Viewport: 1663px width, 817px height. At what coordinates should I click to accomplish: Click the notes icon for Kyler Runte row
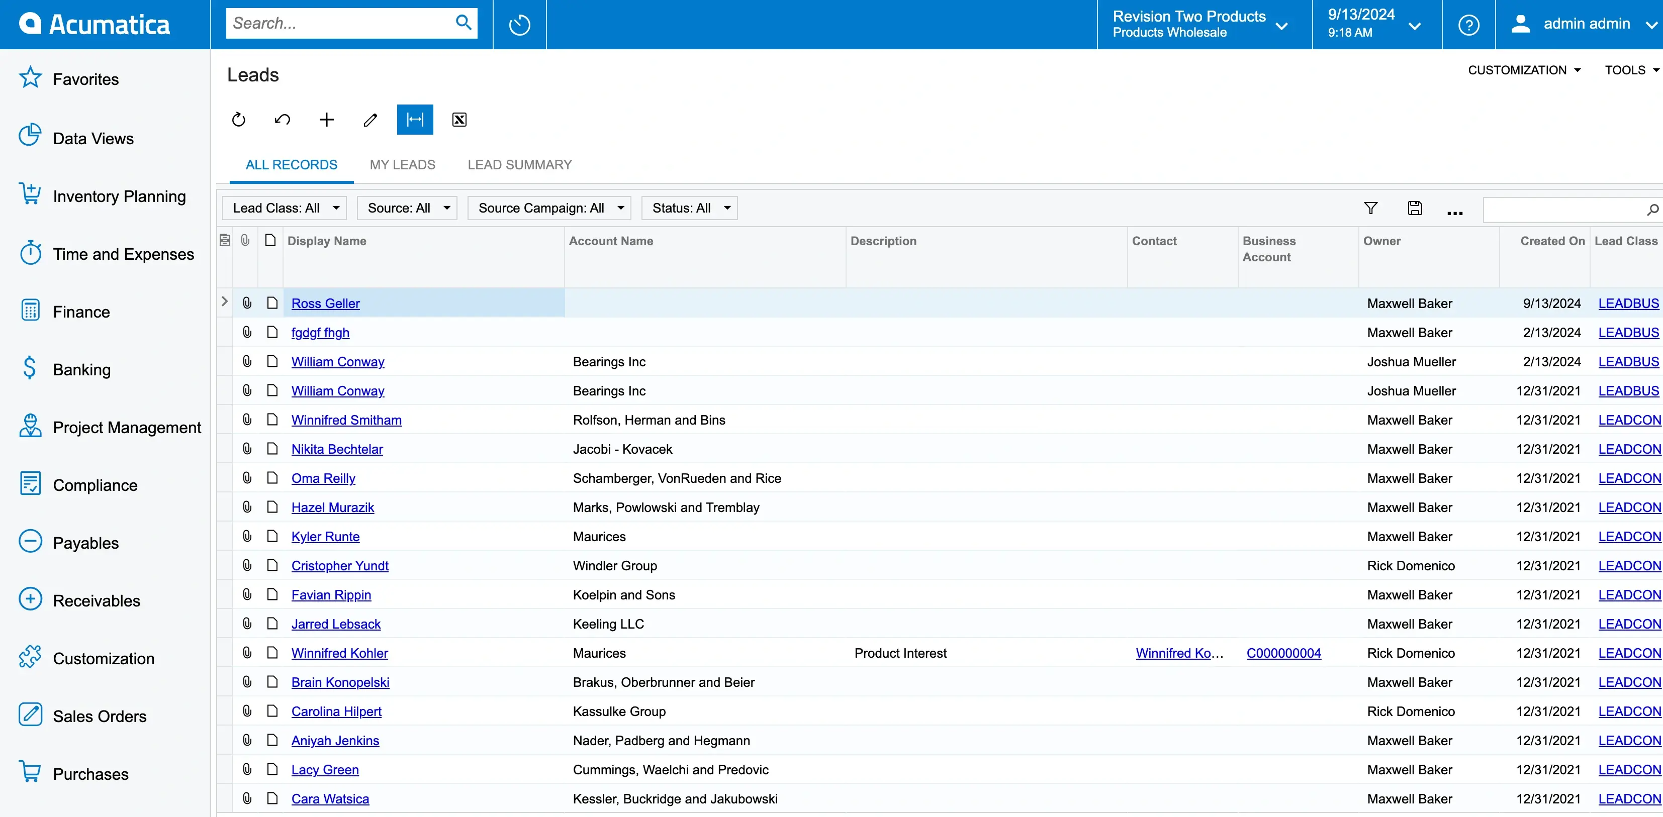(272, 536)
